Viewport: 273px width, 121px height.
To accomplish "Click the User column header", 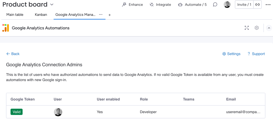I will tap(58, 99).
